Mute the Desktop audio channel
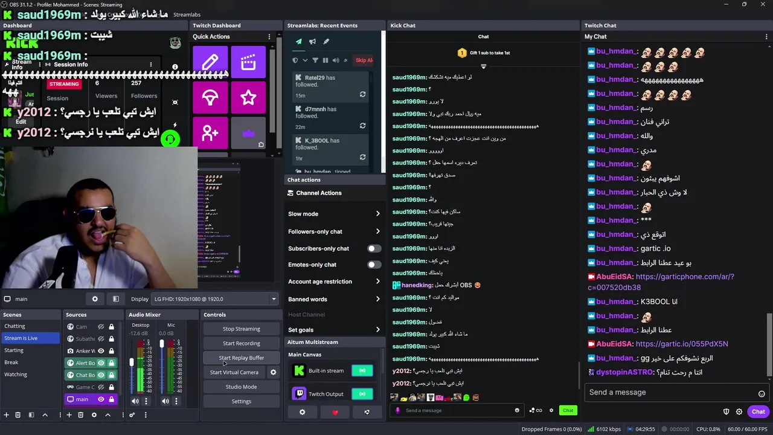Viewport: 773px width, 435px height. point(135,401)
